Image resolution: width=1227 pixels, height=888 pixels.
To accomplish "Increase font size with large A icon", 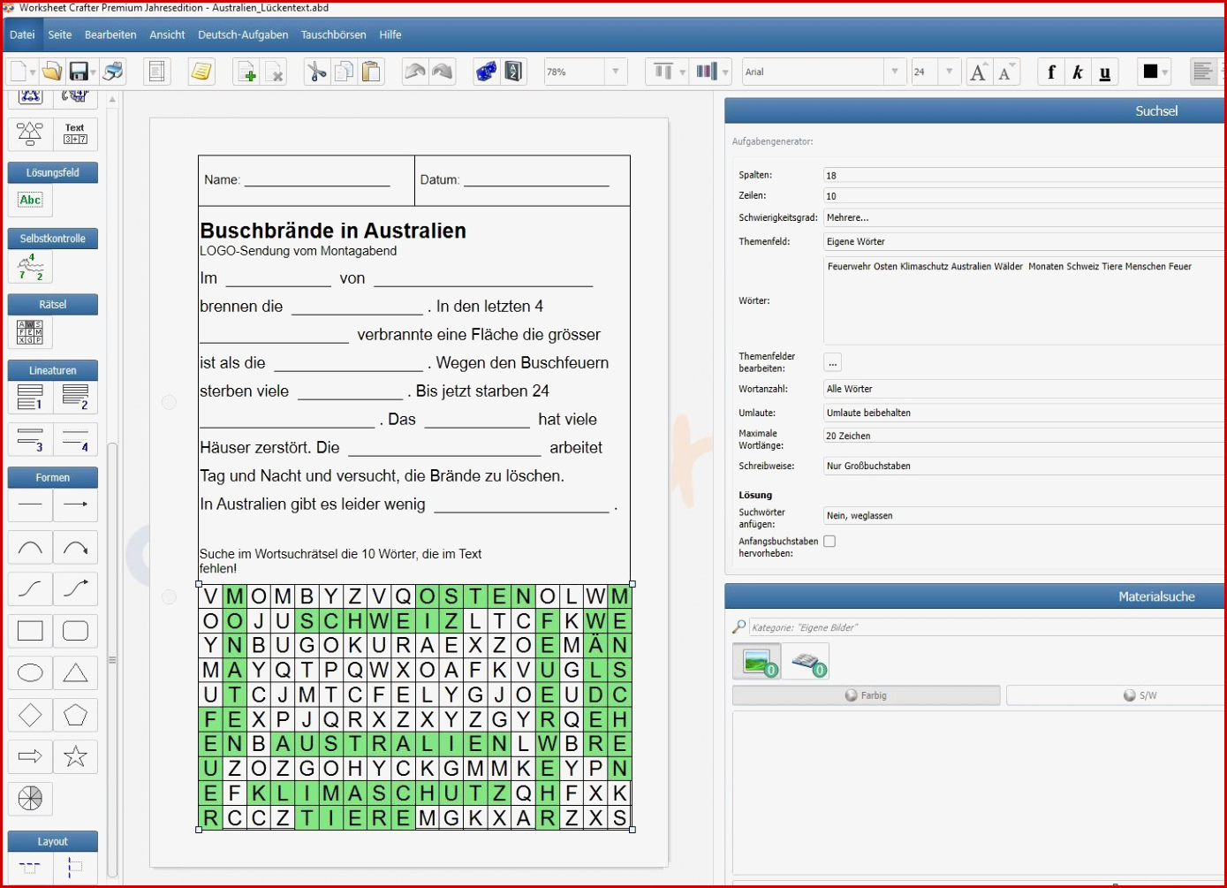I will click(x=978, y=72).
